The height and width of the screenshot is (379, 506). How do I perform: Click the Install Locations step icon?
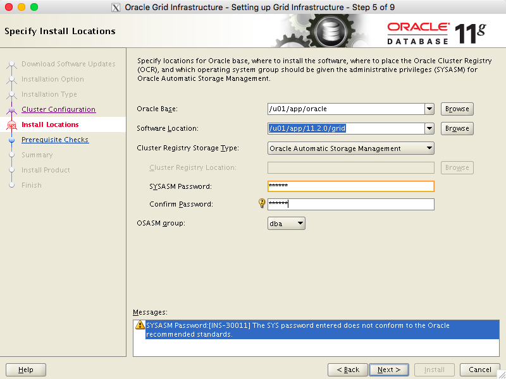pyautogui.click(x=11, y=125)
